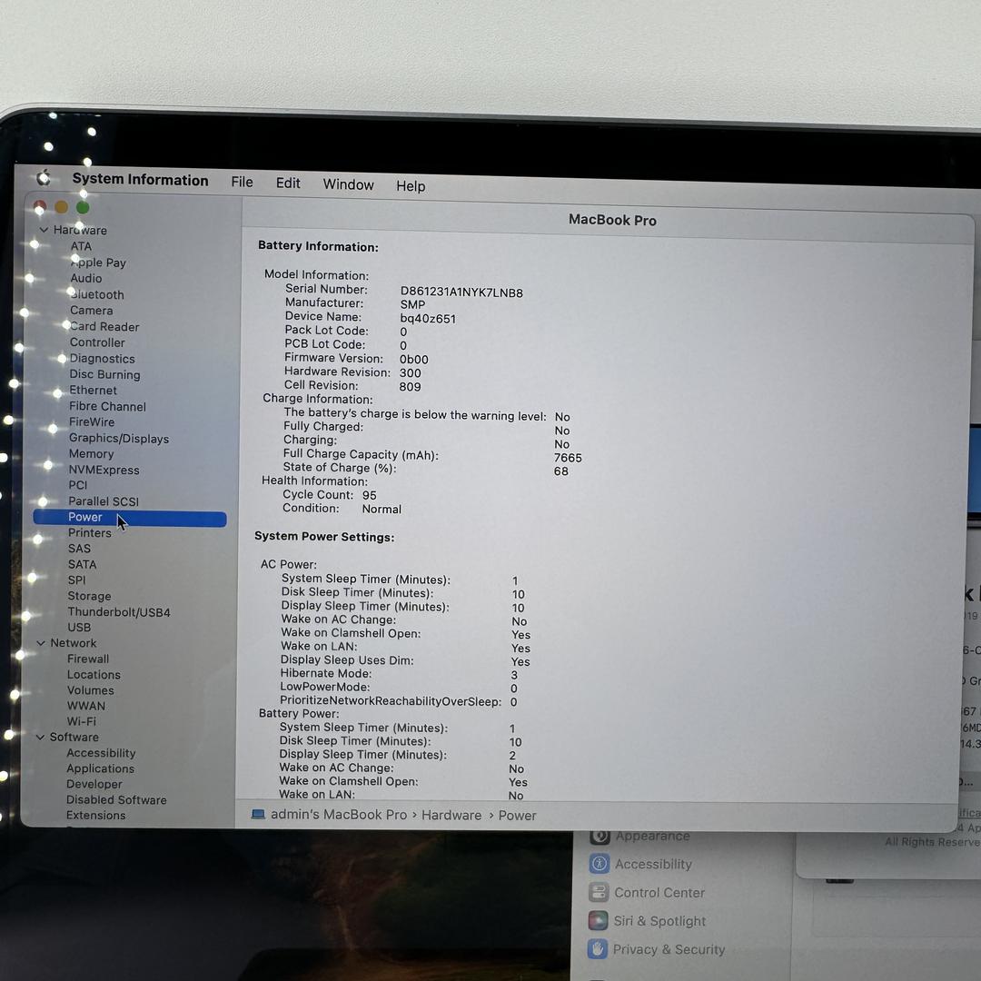Click admin's MacBook Pro in path bar
The width and height of the screenshot is (981, 981).
339,815
